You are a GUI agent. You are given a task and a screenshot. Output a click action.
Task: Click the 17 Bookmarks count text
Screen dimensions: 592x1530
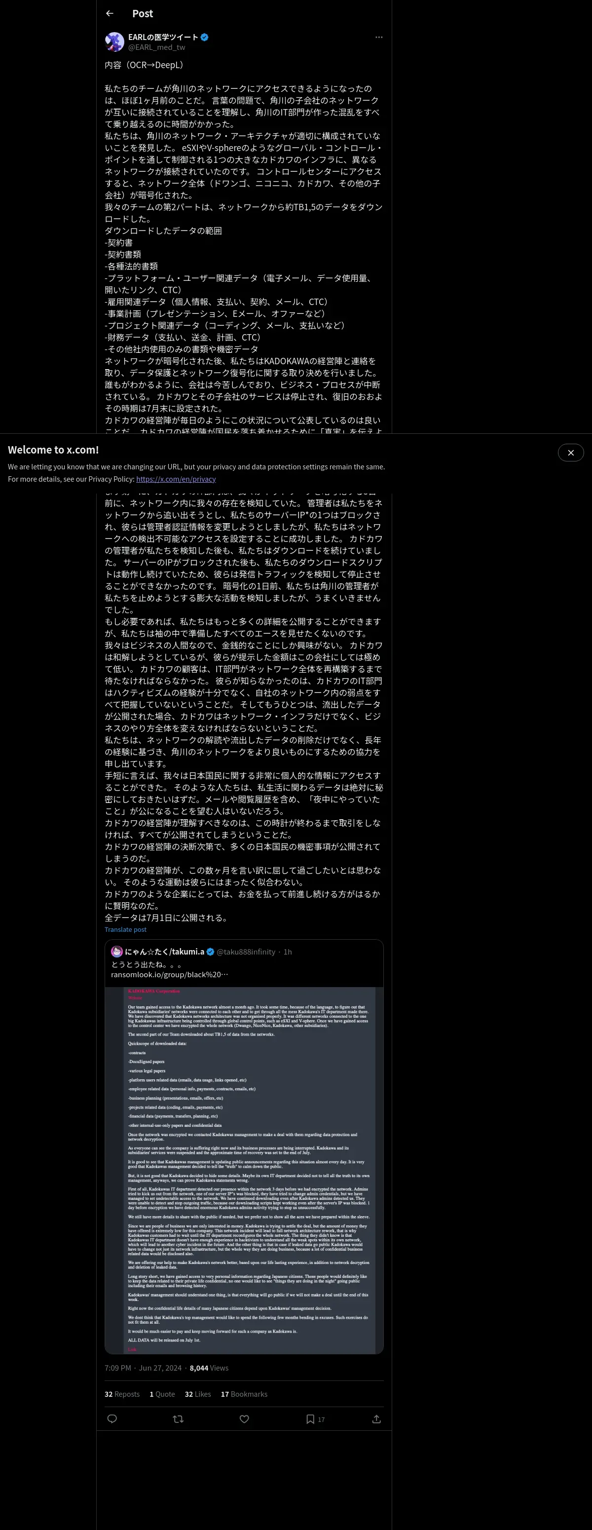(x=244, y=1394)
